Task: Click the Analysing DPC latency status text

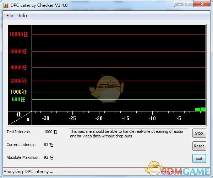Action: tap(28, 172)
